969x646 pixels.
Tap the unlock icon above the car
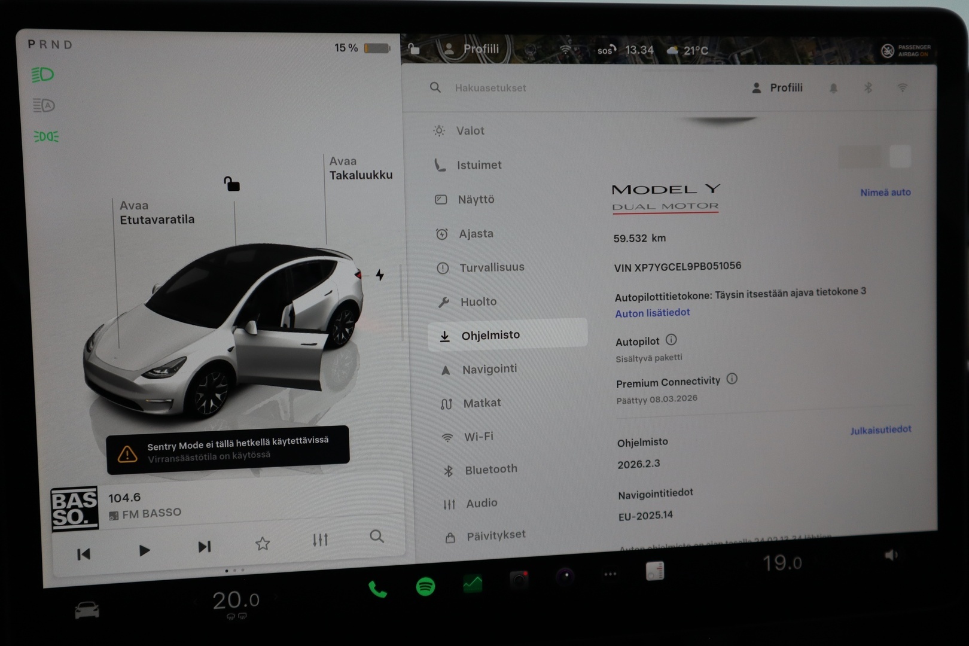(x=231, y=185)
